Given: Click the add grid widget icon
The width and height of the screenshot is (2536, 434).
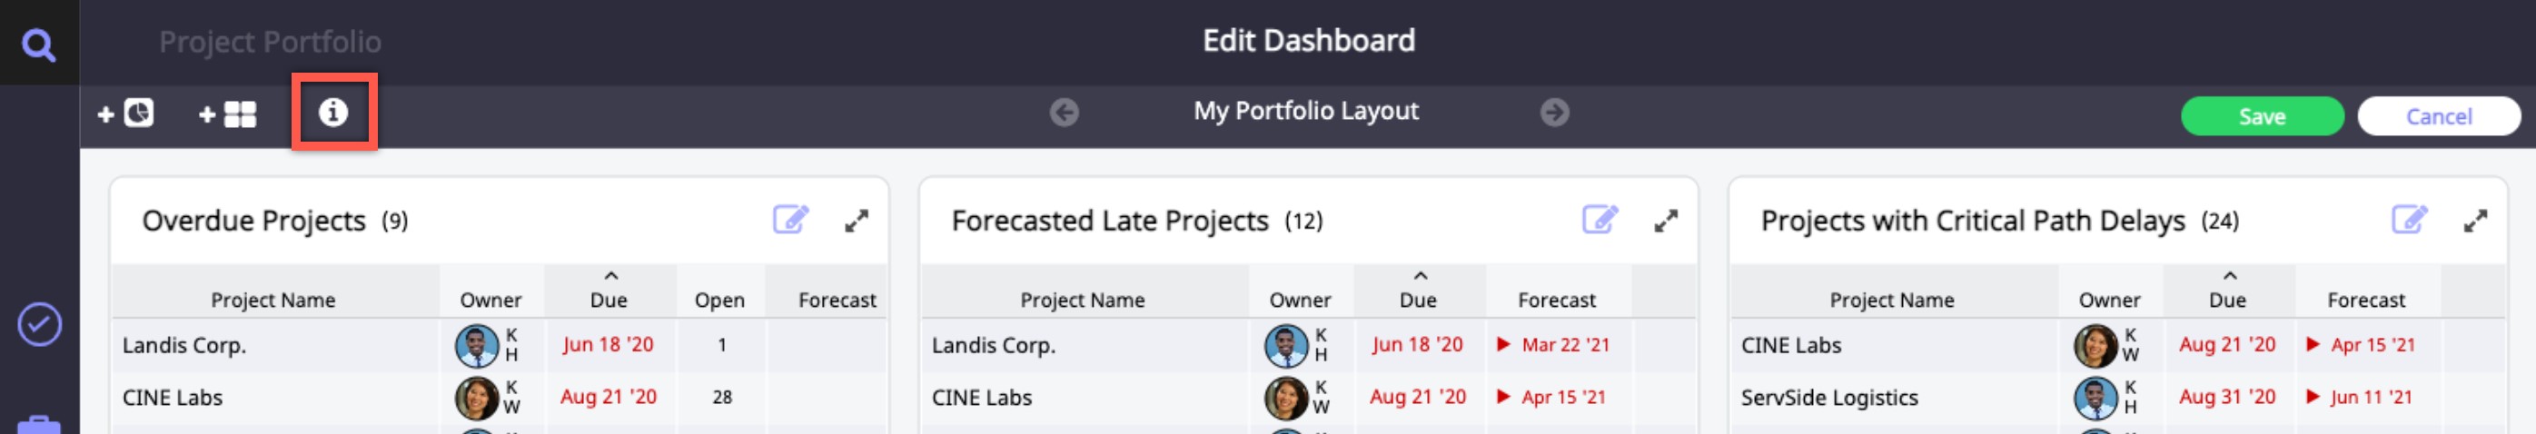Looking at the screenshot, I should [x=228, y=114].
